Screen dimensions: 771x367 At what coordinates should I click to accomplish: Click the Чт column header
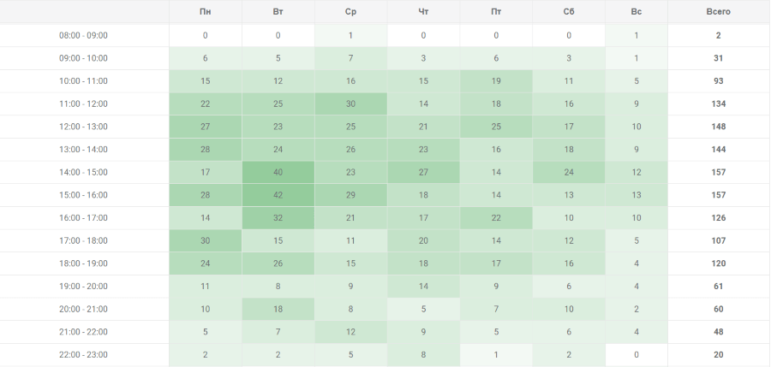point(423,12)
